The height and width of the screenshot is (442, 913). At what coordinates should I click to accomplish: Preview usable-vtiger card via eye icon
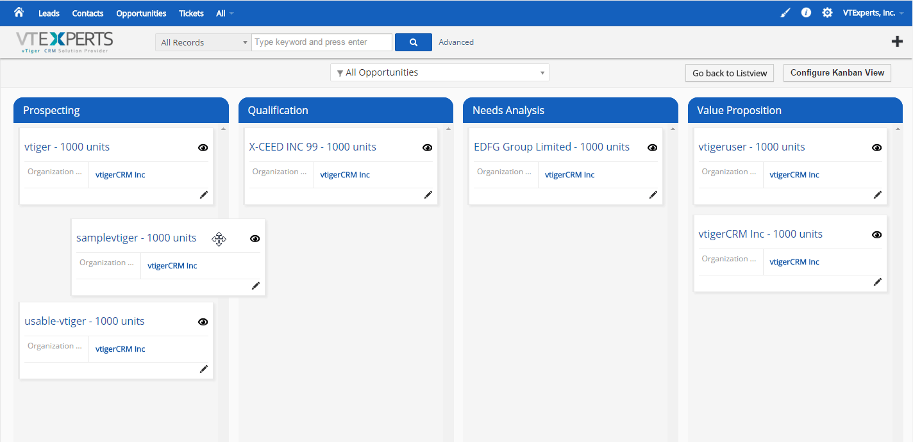[x=203, y=322]
